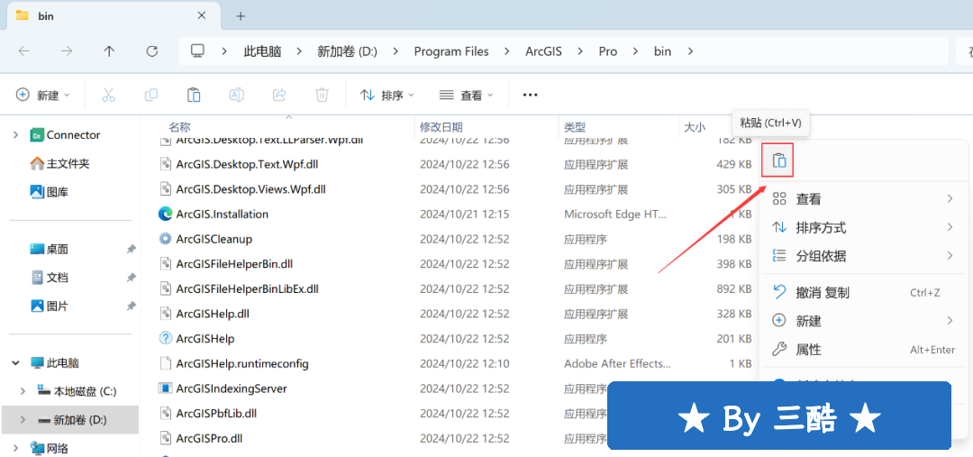The image size is (973, 457).
Task: Expand the 本地磁盘 (C:) tree node
Action: 23,391
